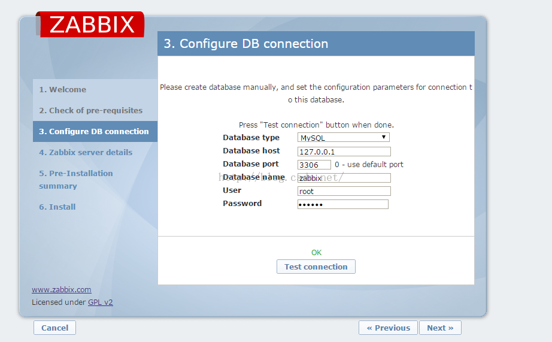
Task: Click the 'Database host' label
Action: [251, 151]
